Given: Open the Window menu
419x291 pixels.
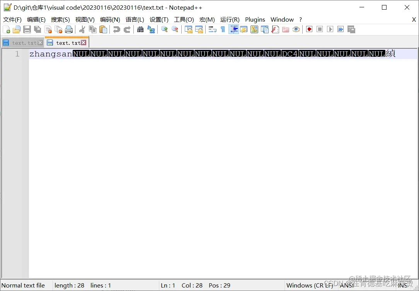Looking at the screenshot, I should click(x=282, y=19).
